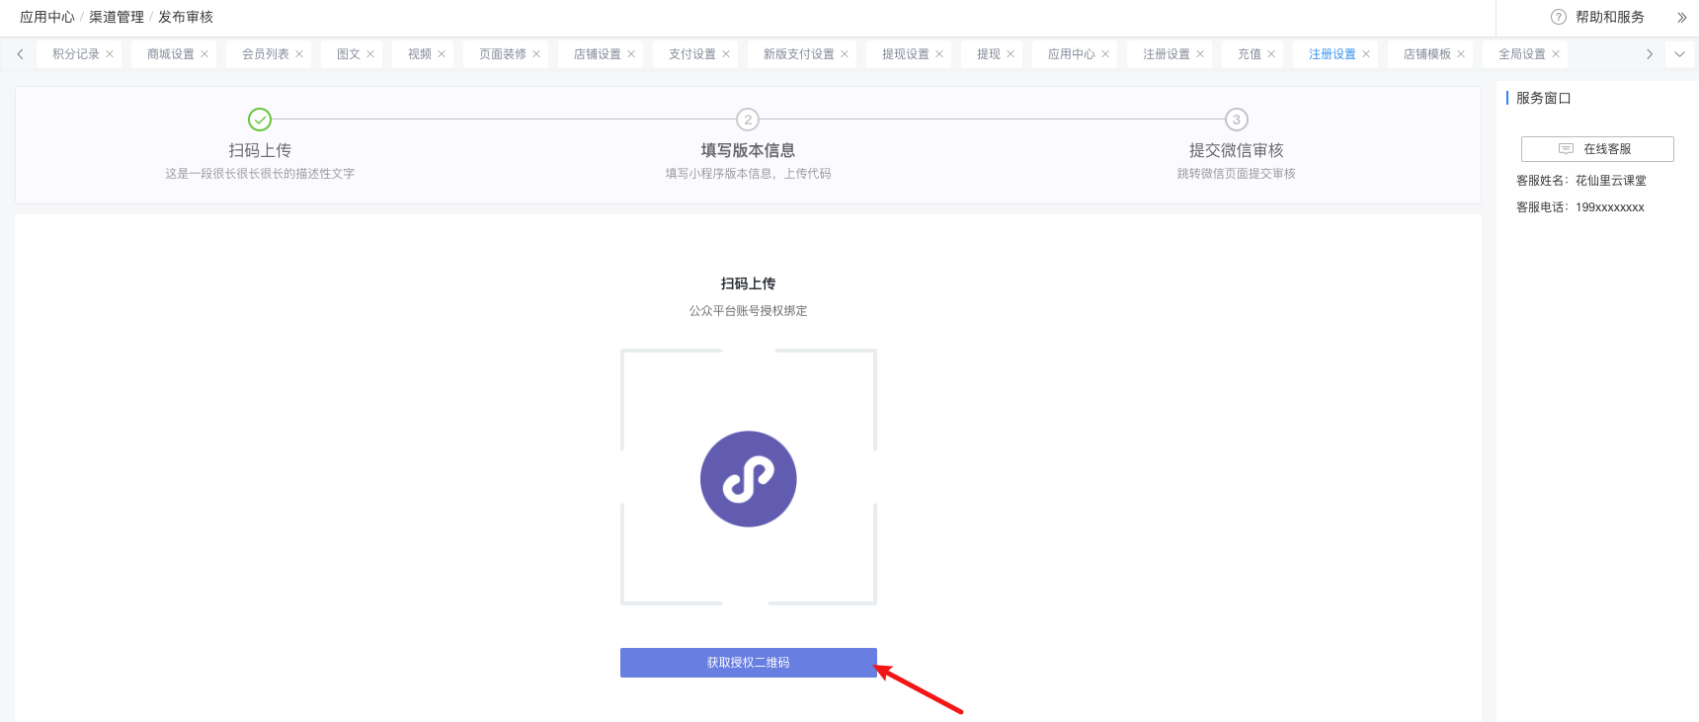Image resolution: width=1699 pixels, height=722 pixels.
Task: Click the 公众平台账号授权绑定 text
Action: pyautogui.click(x=748, y=311)
